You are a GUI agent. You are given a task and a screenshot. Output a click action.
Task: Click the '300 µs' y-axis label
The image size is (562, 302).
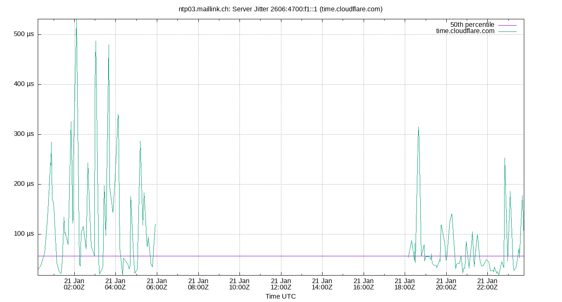point(24,134)
